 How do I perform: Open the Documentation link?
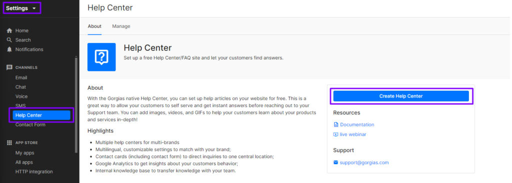(x=357, y=125)
